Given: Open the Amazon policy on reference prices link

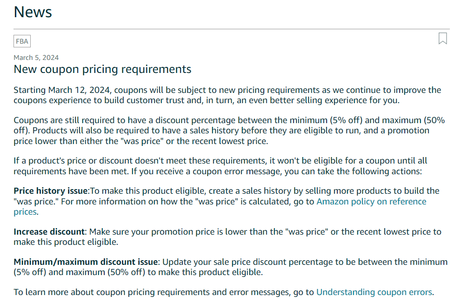Looking at the screenshot, I should [371, 202].
